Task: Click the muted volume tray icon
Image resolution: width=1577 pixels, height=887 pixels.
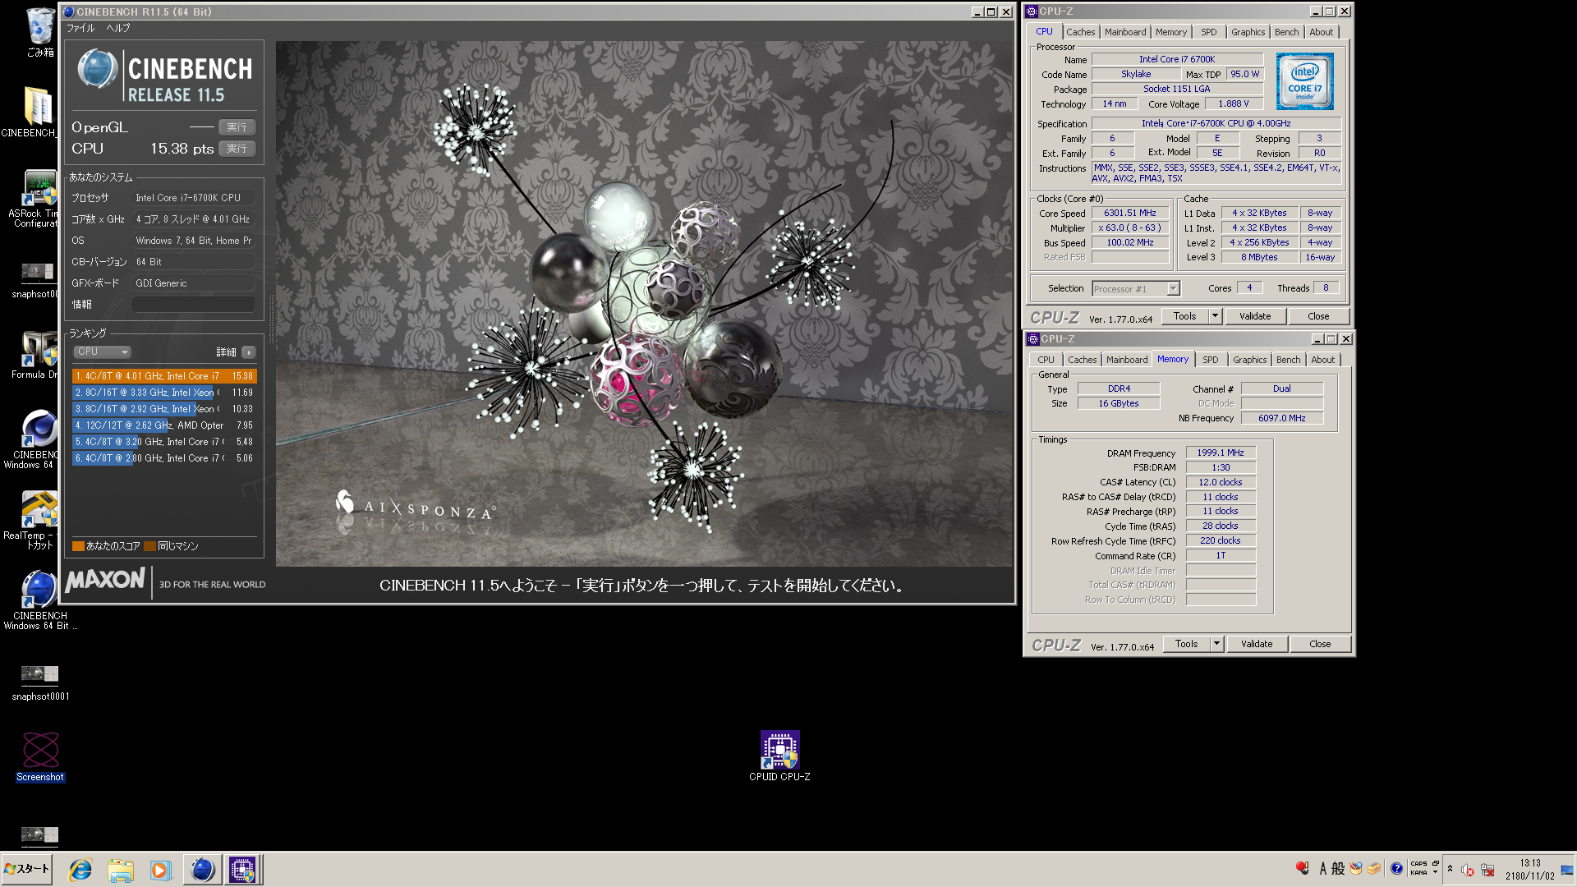Action: (x=1468, y=870)
